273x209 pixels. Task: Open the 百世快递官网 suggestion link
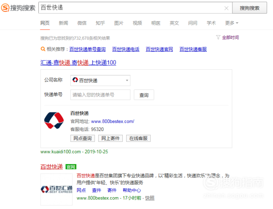pyautogui.click(x=159, y=49)
